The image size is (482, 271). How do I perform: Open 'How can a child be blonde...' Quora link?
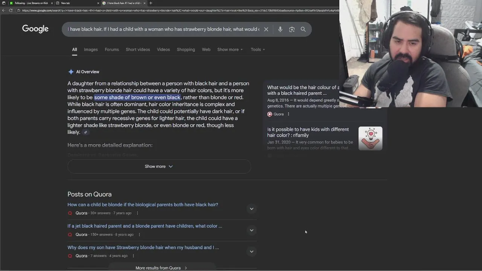(143, 205)
